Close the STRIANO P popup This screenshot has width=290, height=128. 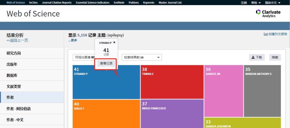(x=114, y=42)
